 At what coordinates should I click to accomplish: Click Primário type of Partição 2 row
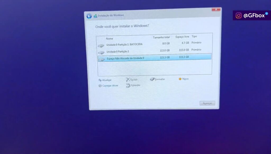tap(196, 50)
